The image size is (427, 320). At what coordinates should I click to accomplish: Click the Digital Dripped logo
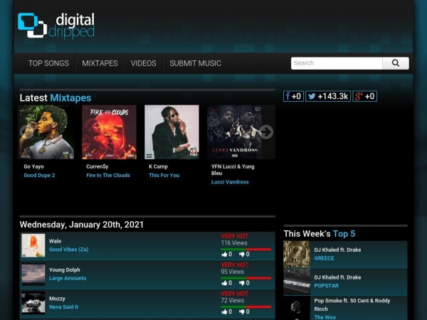coord(56,26)
